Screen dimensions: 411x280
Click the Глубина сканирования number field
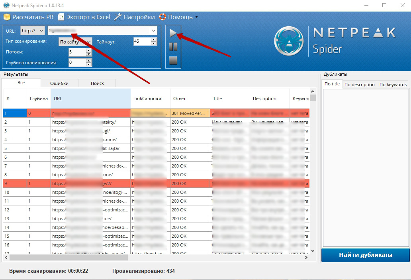point(77,63)
